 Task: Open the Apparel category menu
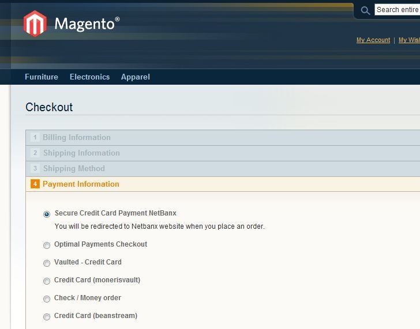click(135, 77)
